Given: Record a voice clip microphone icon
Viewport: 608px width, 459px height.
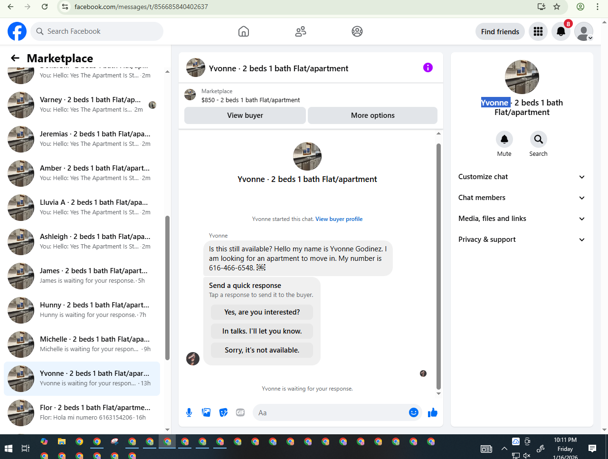Looking at the screenshot, I should click(189, 412).
